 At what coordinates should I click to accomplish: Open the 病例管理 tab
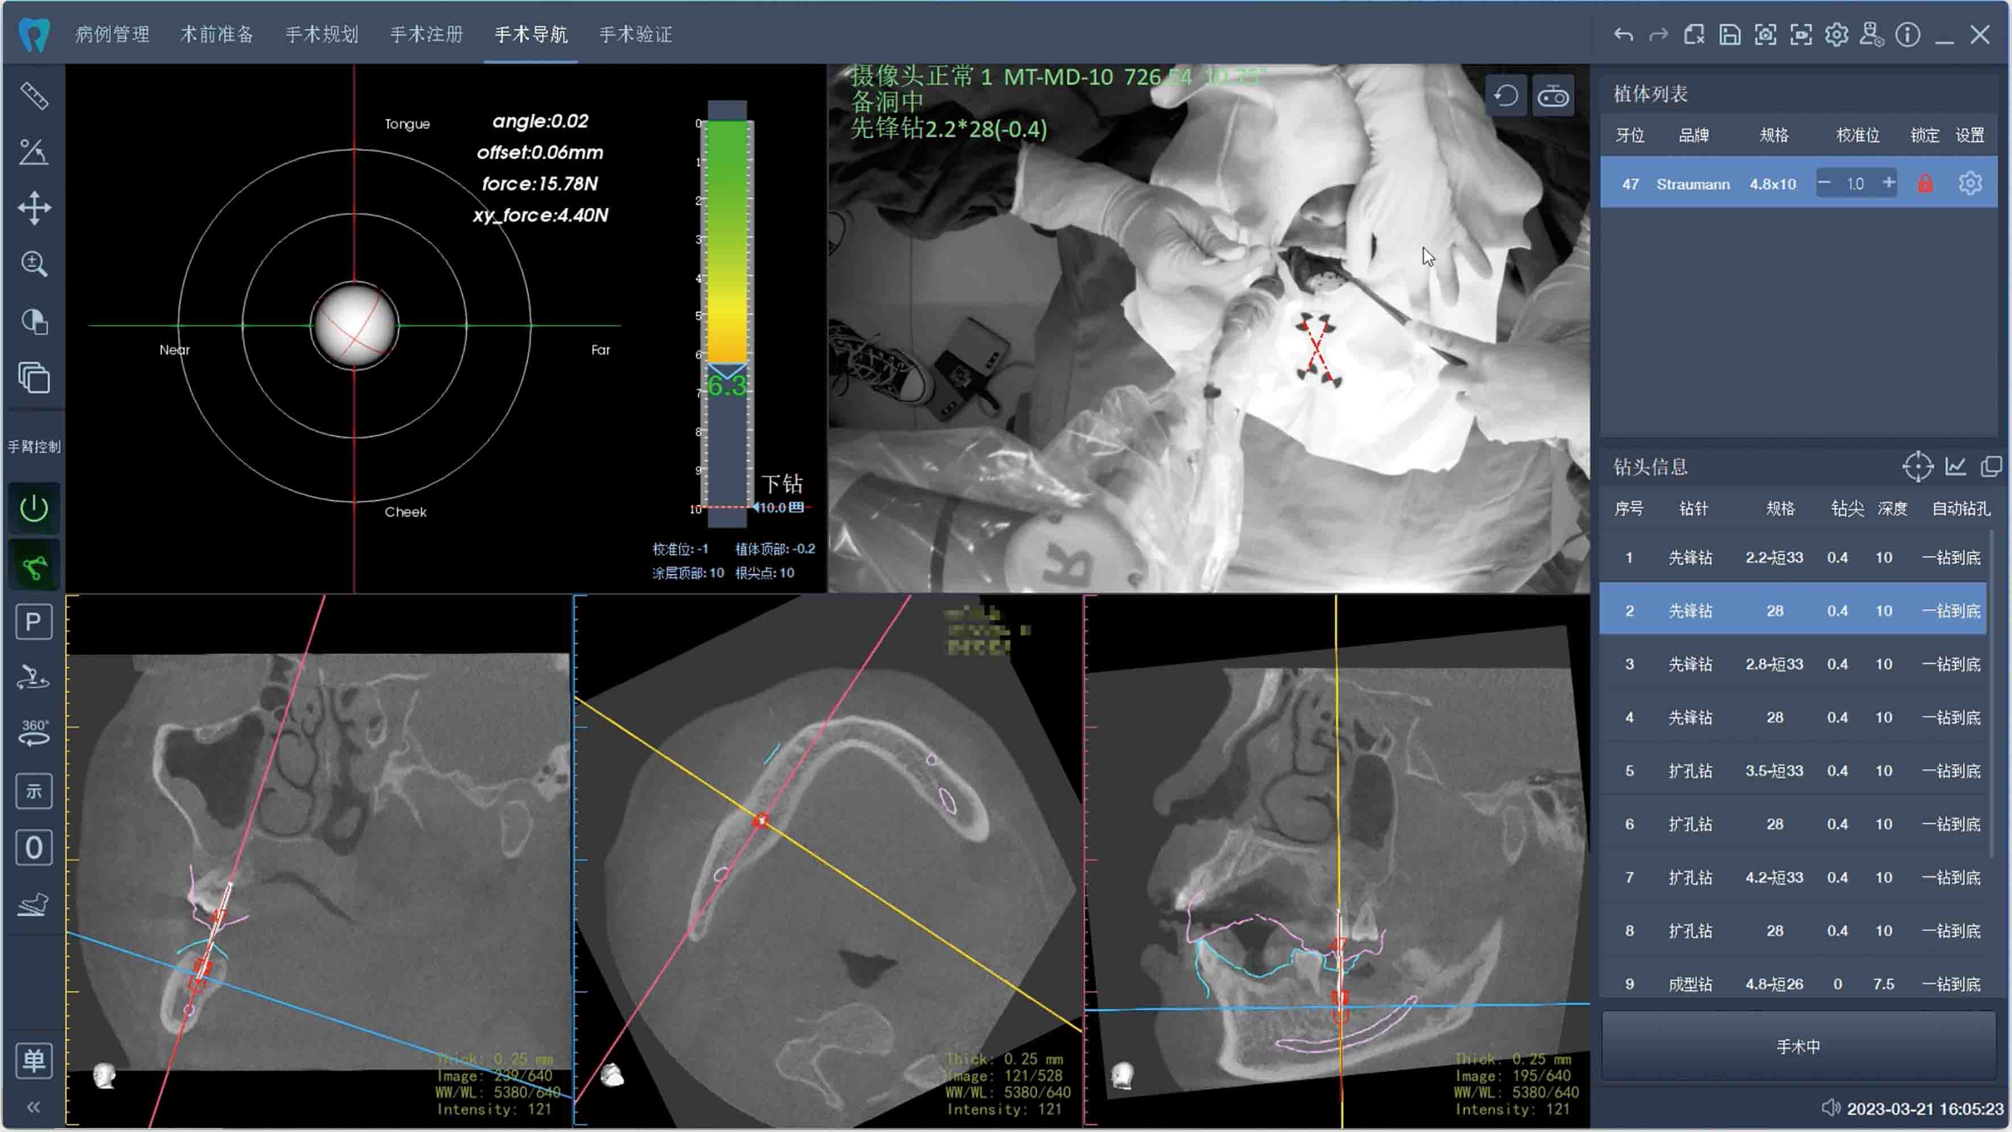pyautogui.click(x=112, y=35)
